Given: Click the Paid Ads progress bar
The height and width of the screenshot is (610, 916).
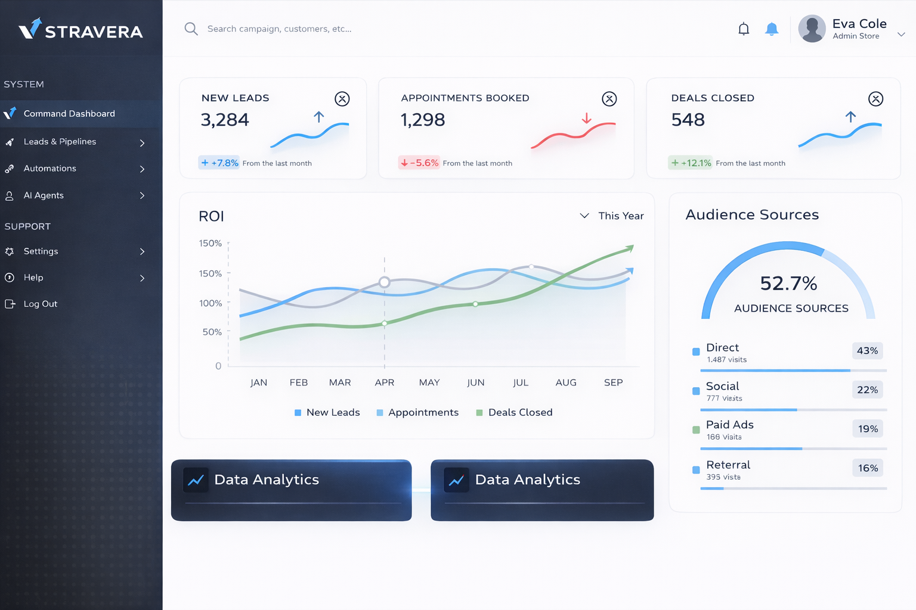Looking at the screenshot, I should coord(794,449).
